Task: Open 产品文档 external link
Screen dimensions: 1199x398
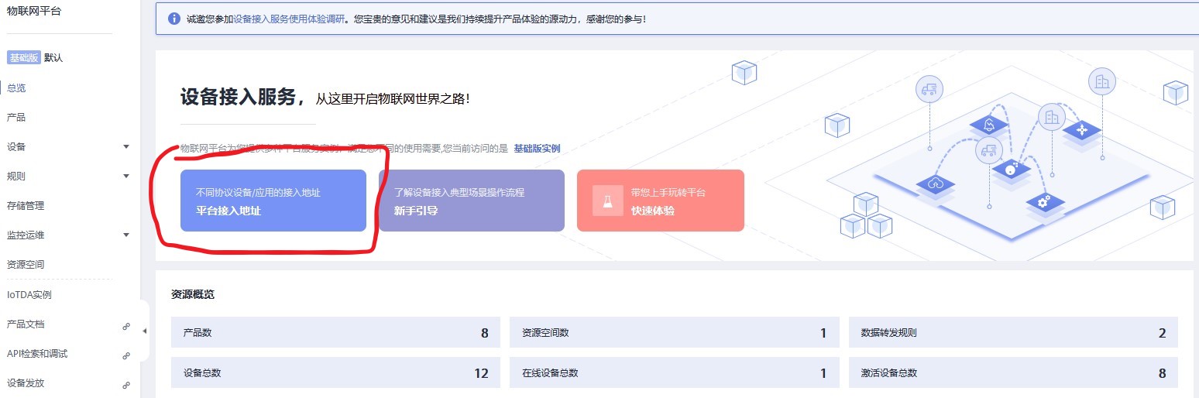Action: (26, 324)
